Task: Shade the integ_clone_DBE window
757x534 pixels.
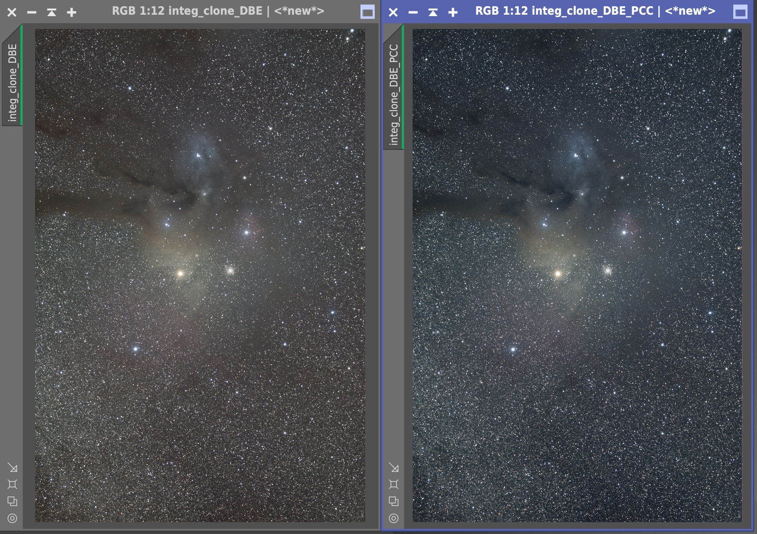Action: coord(52,12)
